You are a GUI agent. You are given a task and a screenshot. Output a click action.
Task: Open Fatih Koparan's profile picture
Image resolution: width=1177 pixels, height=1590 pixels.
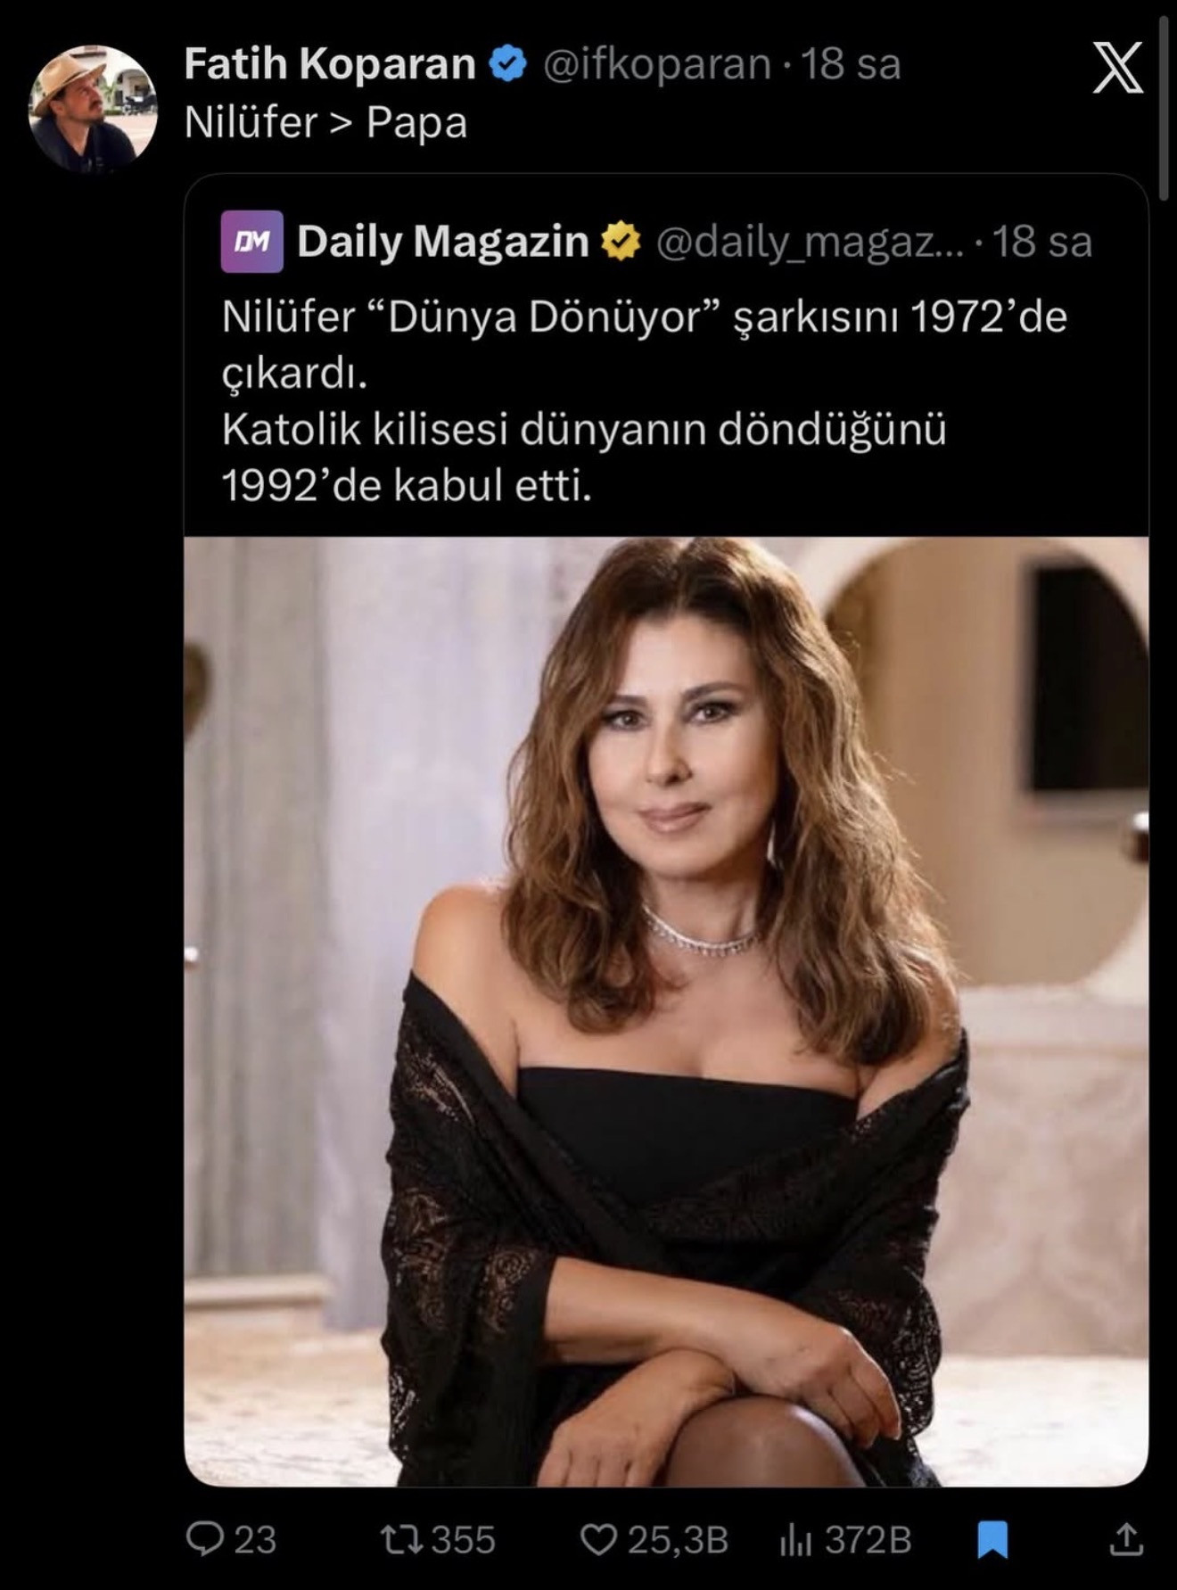pos(93,108)
